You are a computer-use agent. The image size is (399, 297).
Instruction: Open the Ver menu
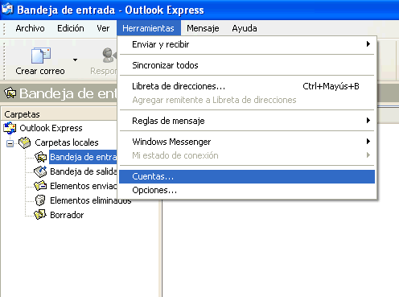tap(103, 28)
